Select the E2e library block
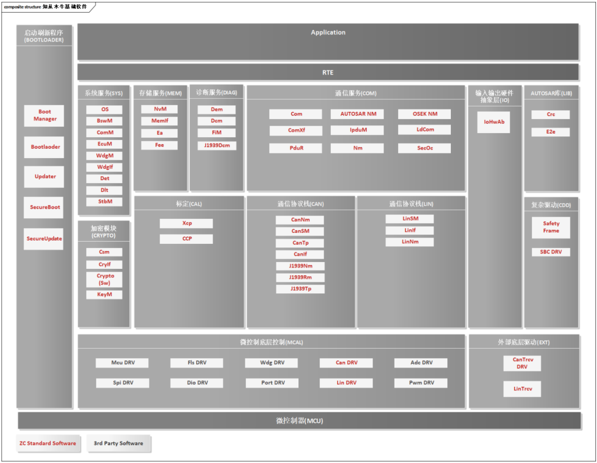This screenshot has width=597, height=463. point(551,132)
